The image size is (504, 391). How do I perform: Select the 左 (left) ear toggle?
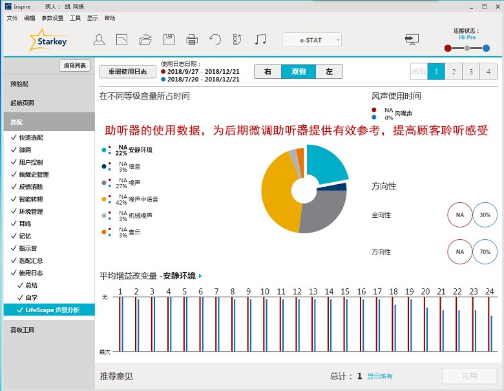(329, 72)
